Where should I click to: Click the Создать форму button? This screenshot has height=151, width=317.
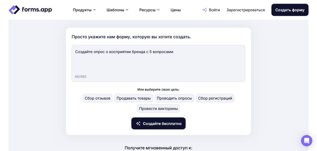290,10
